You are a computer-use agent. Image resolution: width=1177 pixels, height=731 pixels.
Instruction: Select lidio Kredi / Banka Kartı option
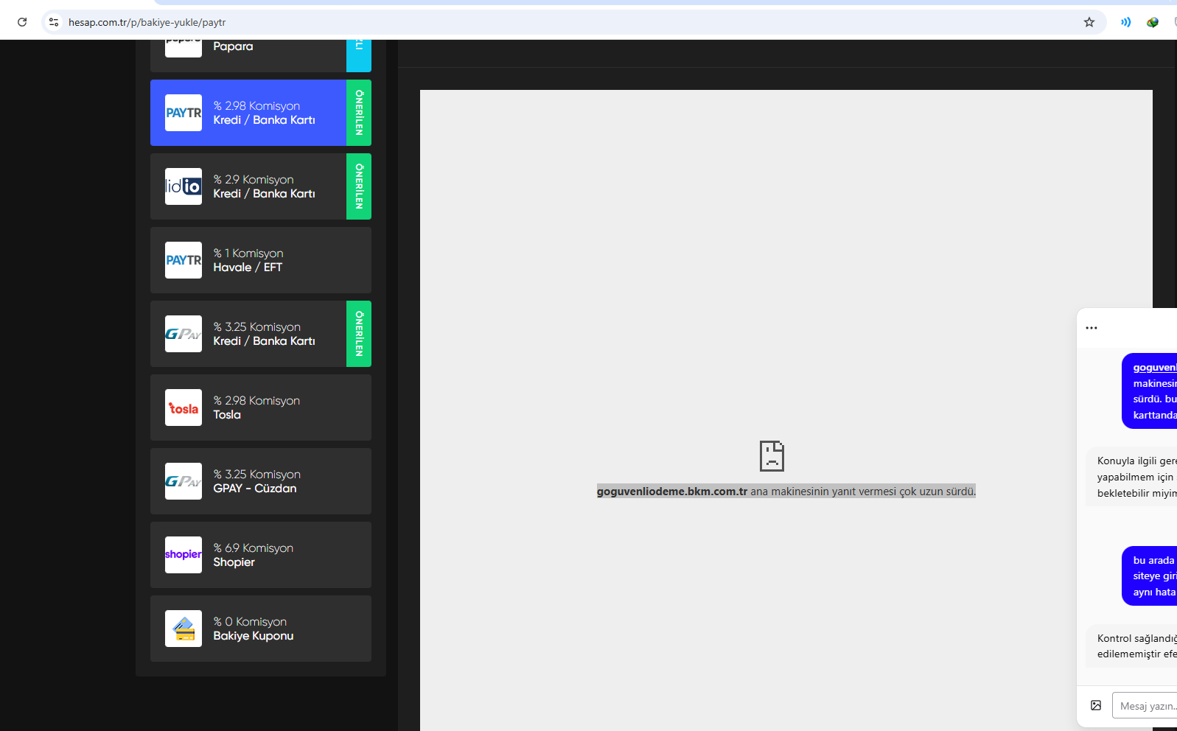[261, 186]
